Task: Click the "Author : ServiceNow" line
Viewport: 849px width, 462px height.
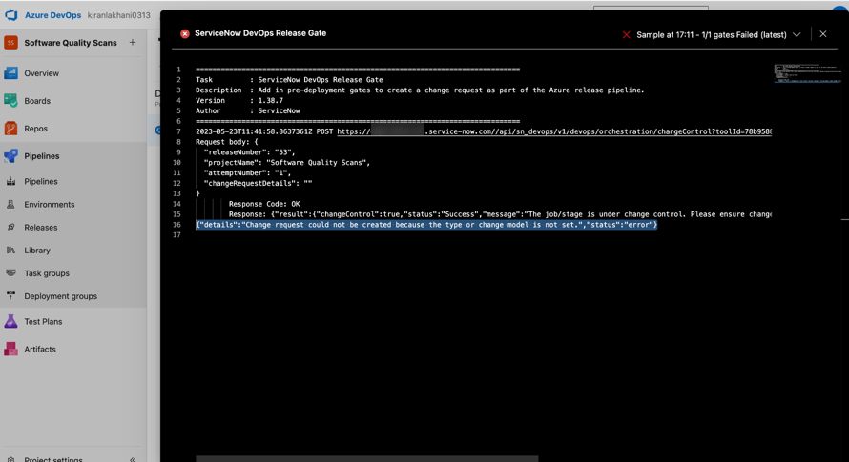Action: [247, 110]
